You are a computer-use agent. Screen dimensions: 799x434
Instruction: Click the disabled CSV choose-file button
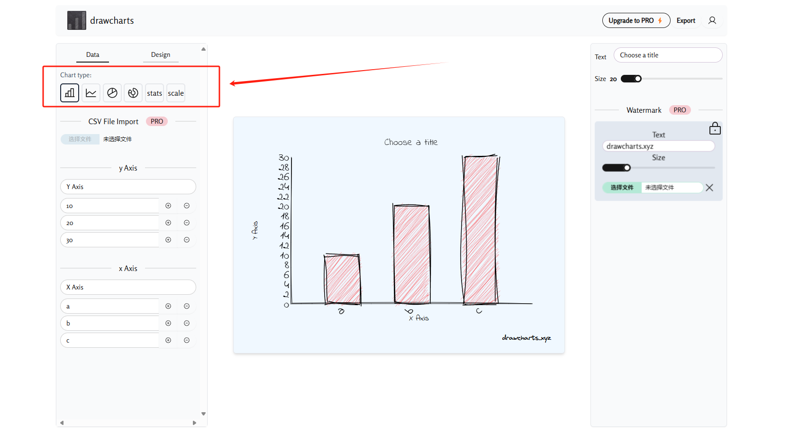click(80, 139)
